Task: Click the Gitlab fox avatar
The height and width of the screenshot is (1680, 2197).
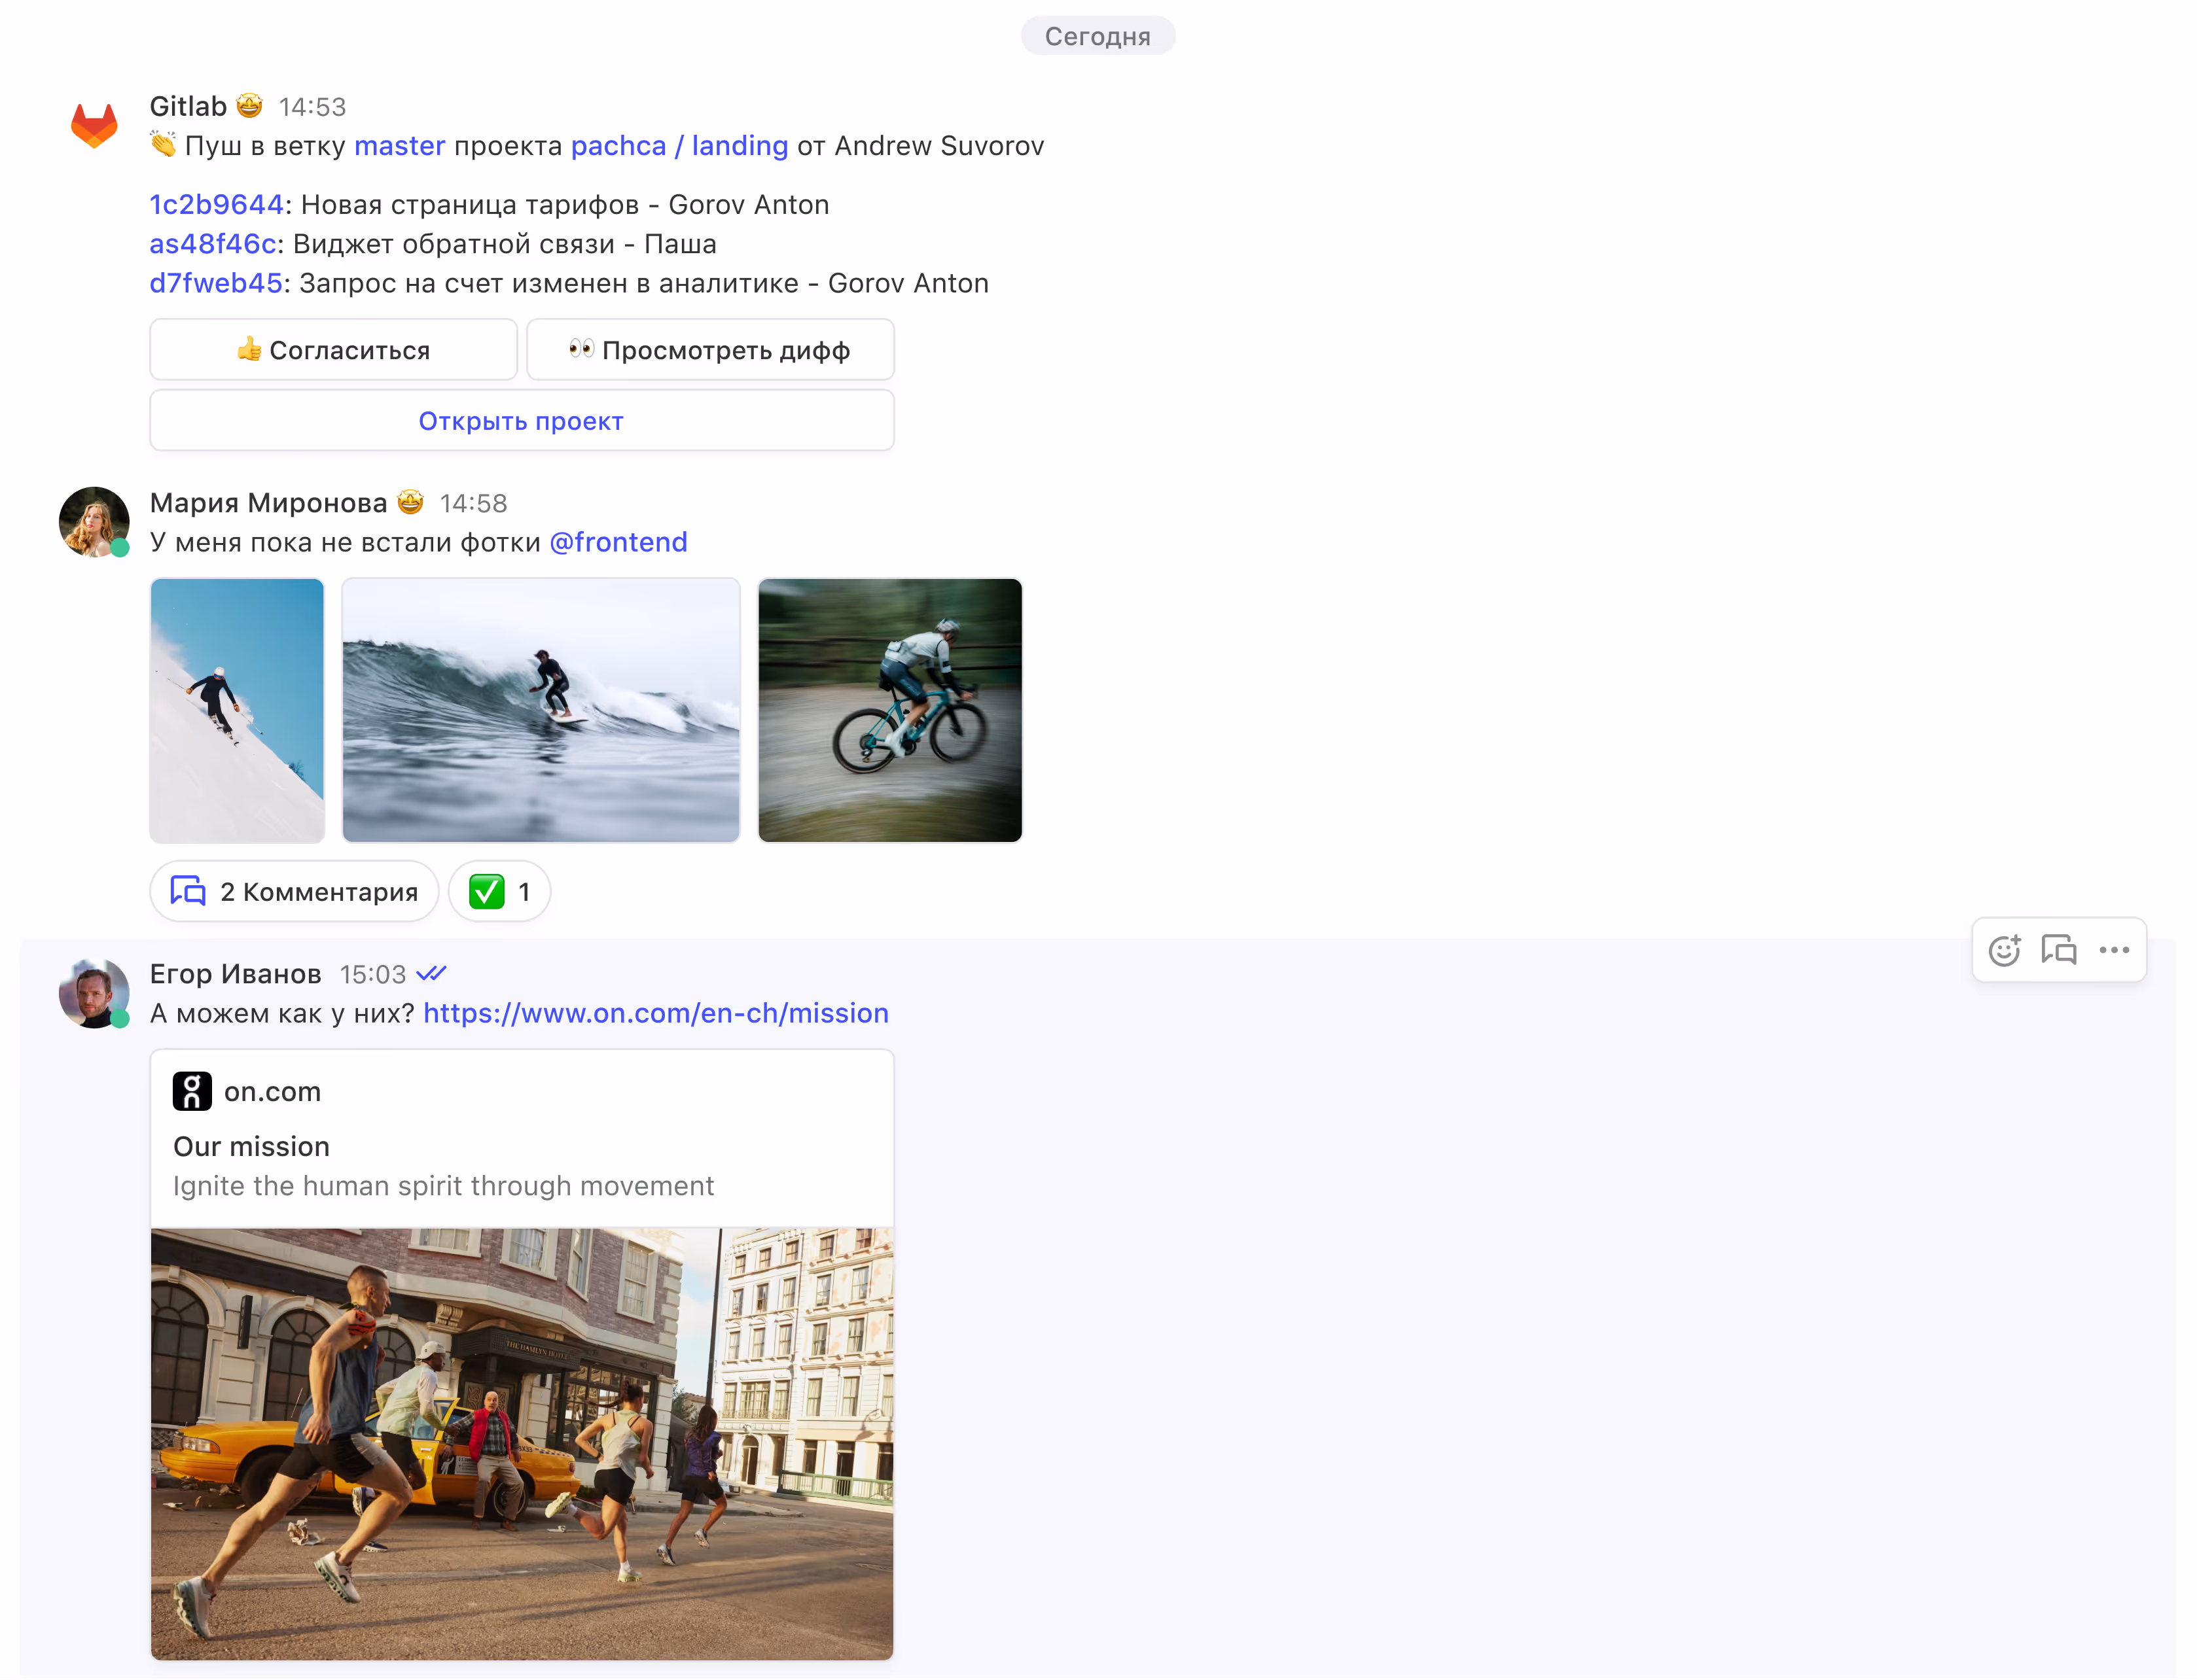Action: (x=94, y=126)
